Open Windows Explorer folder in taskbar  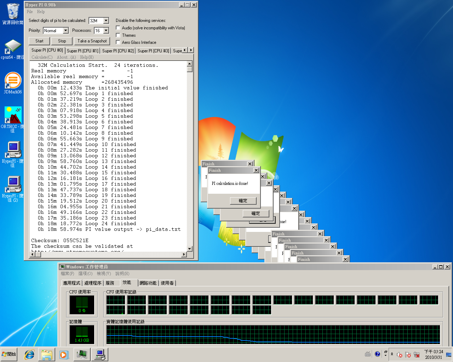pyautogui.click(x=47, y=355)
